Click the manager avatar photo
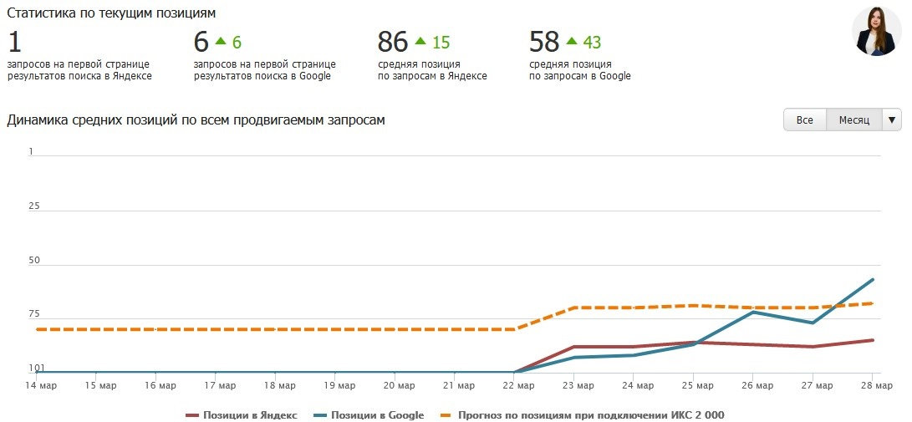Viewport: 912px width, 422px height. (876, 32)
